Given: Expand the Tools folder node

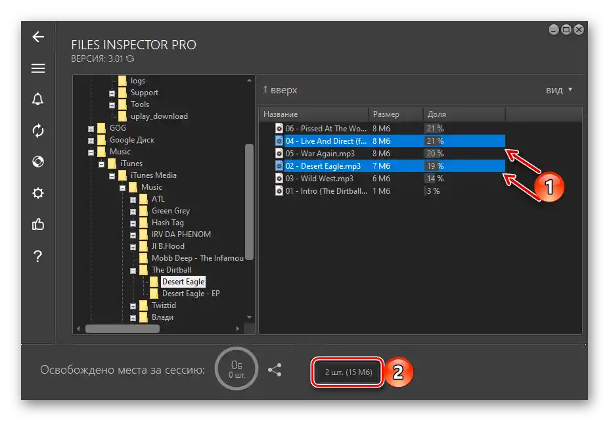Looking at the screenshot, I should pyautogui.click(x=112, y=105).
